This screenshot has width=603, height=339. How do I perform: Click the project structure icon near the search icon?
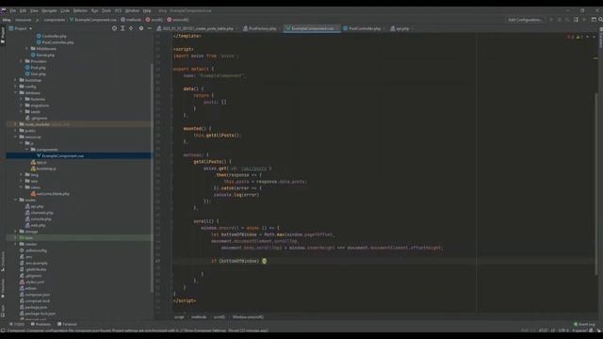click(x=594, y=20)
